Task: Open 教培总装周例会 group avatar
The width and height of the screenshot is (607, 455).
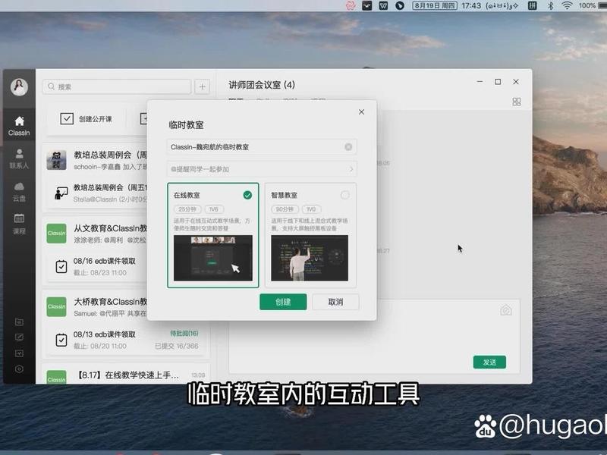Action: pyautogui.click(x=56, y=160)
